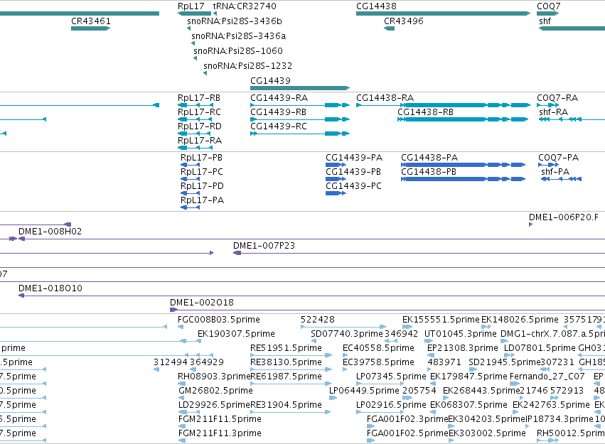Select transcript CG14438-RA
This screenshot has height=444, width=605.
pos(385,98)
